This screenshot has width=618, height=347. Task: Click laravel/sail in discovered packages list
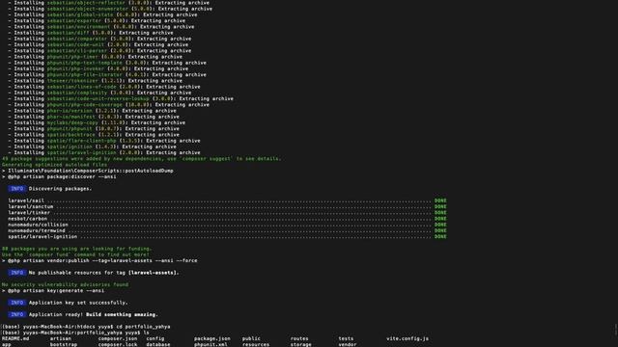pos(26,200)
